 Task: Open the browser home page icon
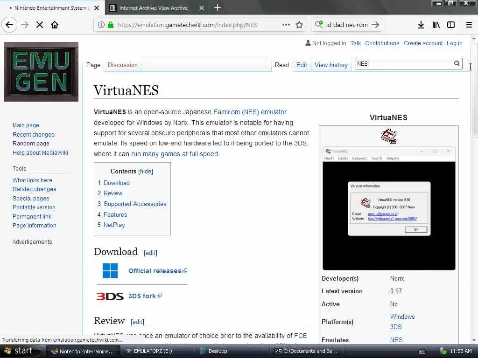(55, 25)
